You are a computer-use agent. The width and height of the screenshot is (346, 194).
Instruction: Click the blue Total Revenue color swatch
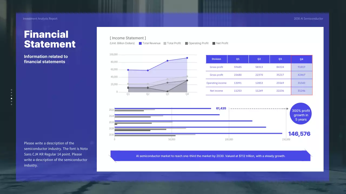click(x=140, y=43)
